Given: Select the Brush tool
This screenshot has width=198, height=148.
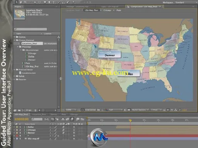Looking at the screenshot, I should click(x=59, y=2).
